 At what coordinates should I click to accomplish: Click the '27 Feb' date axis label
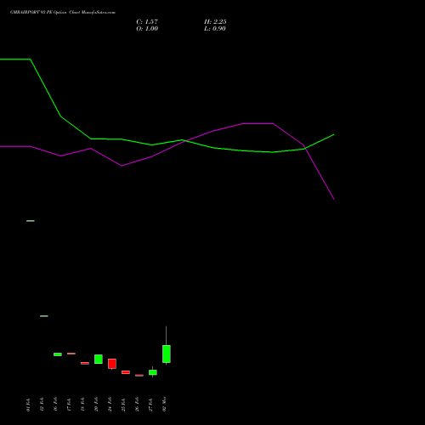pos(150,405)
